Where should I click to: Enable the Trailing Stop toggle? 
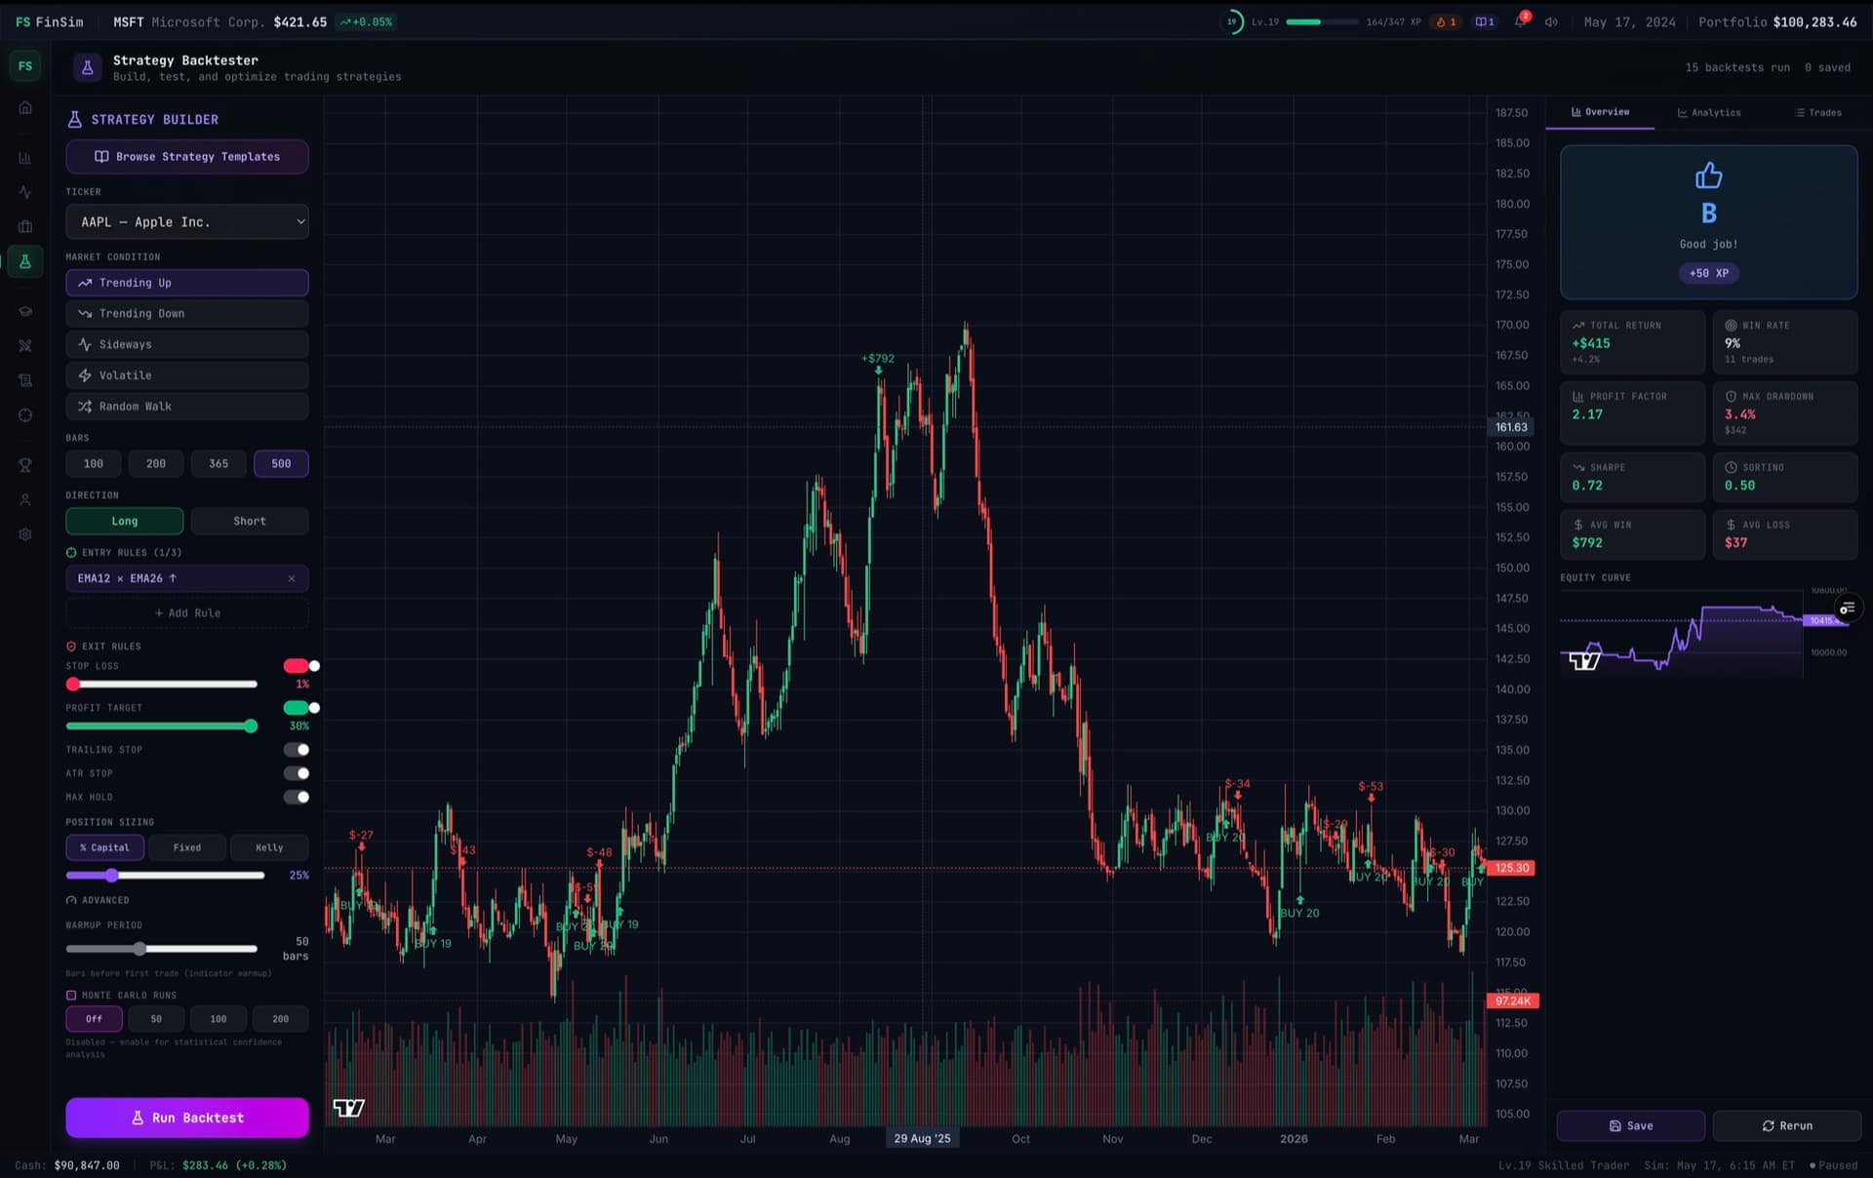click(297, 750)
